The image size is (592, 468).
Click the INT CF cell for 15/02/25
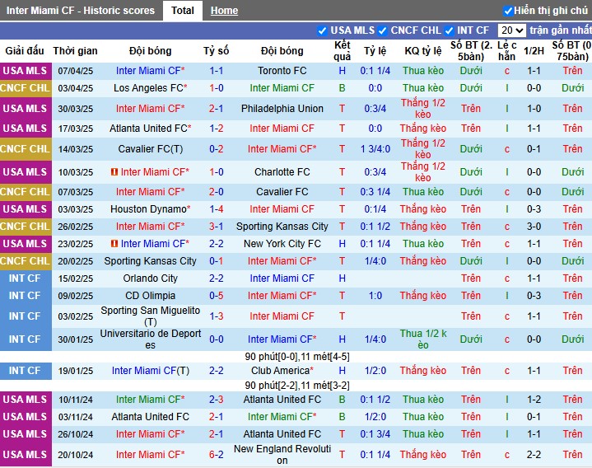click(26, 278)
